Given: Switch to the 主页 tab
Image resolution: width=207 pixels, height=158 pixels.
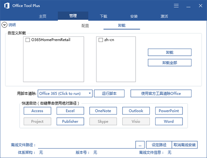Looking at the screenshot, I should pos(42,16).
